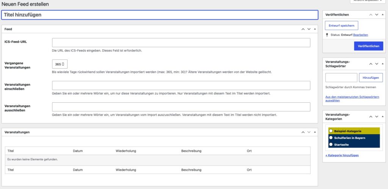This screenshot has height=189, width=388.
Task: Click the ICS-Feed-URL label
Action: tap(16, 42)
